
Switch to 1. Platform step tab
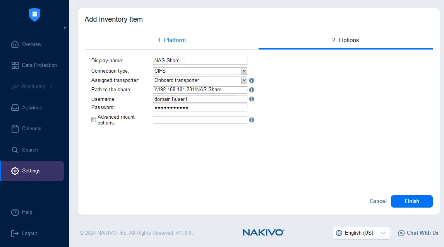point(171,40)
